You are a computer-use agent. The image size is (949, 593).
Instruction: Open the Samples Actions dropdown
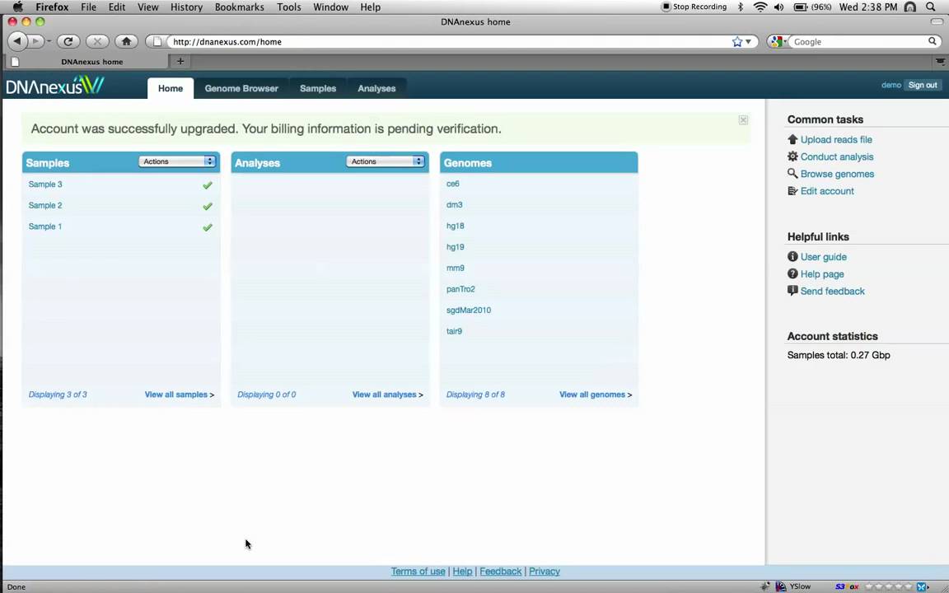pos(177,161)
